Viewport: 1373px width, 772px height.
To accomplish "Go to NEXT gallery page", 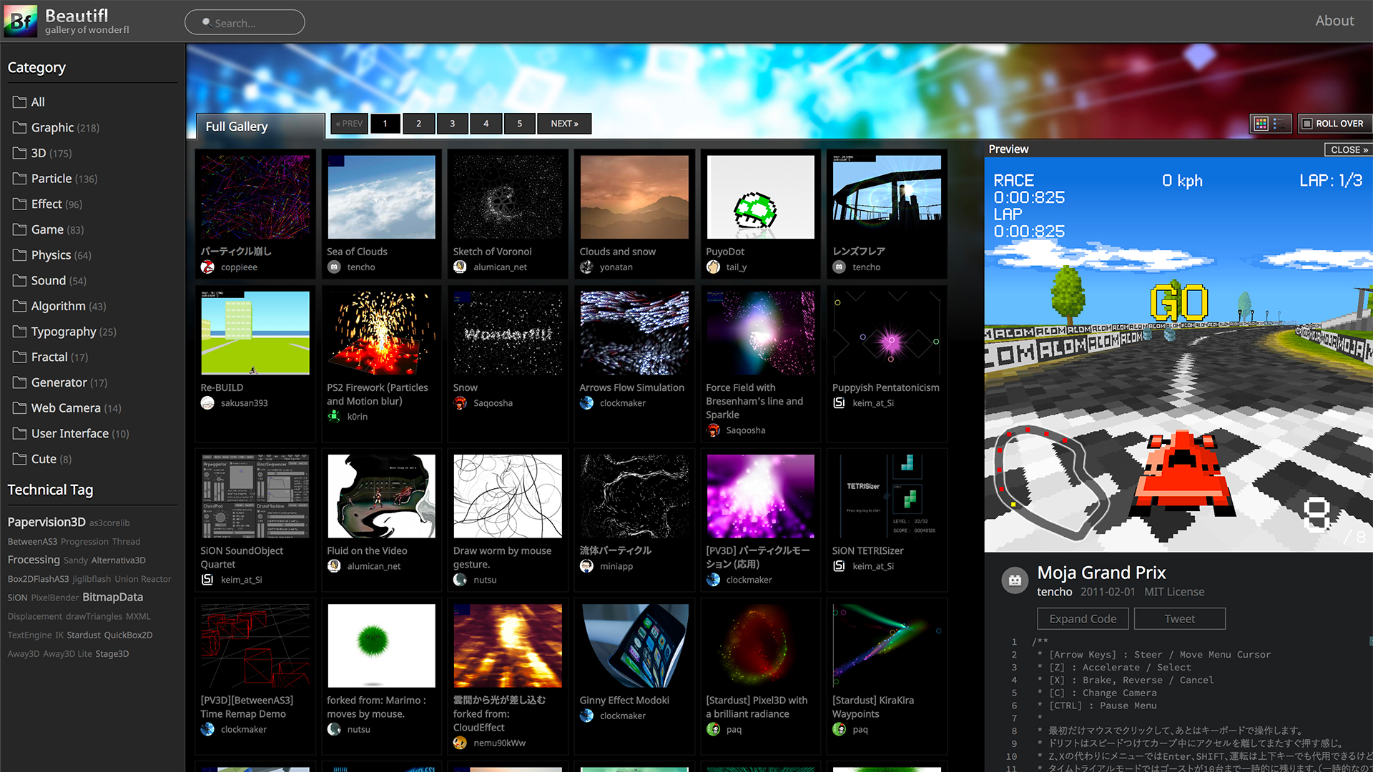I will (x=564, y=124).
